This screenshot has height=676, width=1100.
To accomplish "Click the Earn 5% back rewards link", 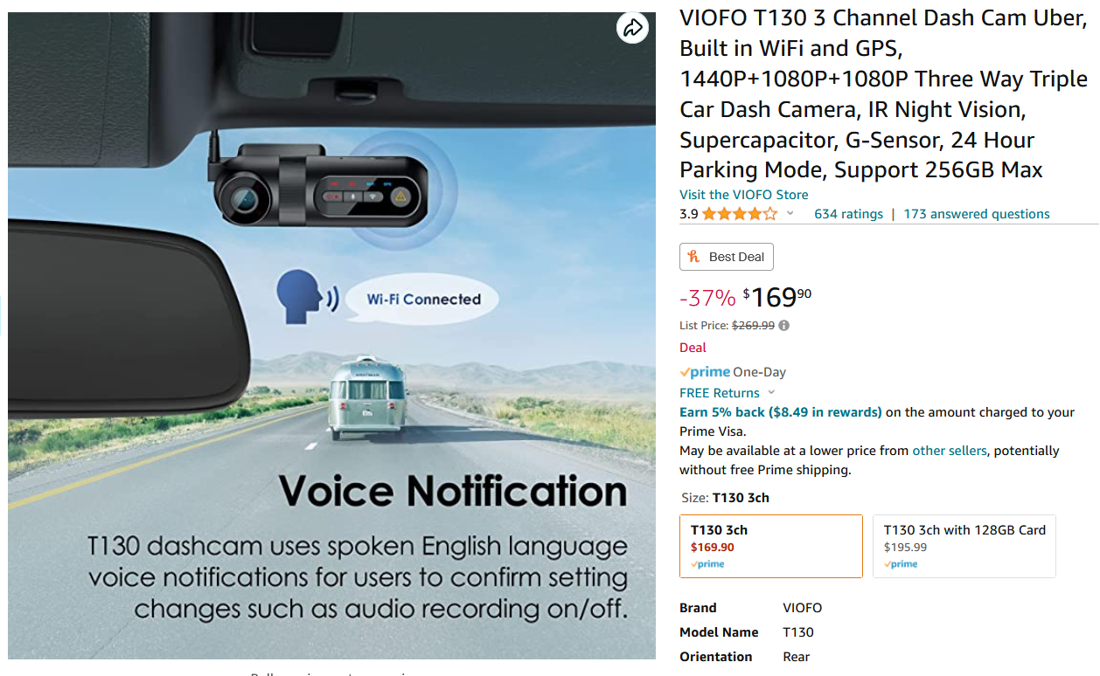I will coord(781,412).
